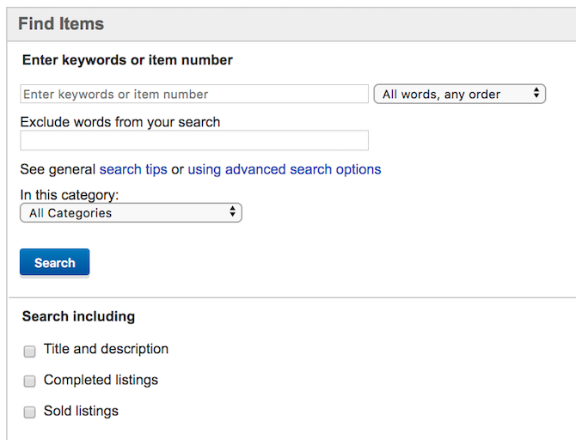Click the Find Items header
This screenshot has width=576, height=440.
pos(61,24)
